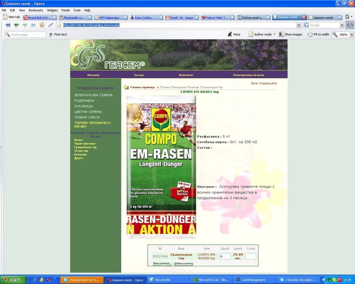Click the Voice microphone icon
The image size is (355, 284).
coord(230,34)
